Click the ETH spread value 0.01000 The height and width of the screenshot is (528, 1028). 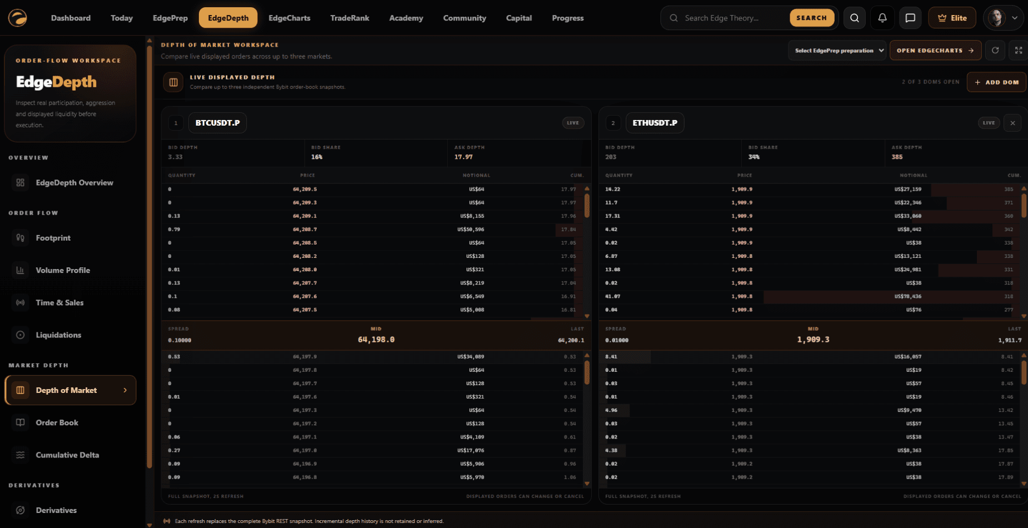[x=617, y=340]
